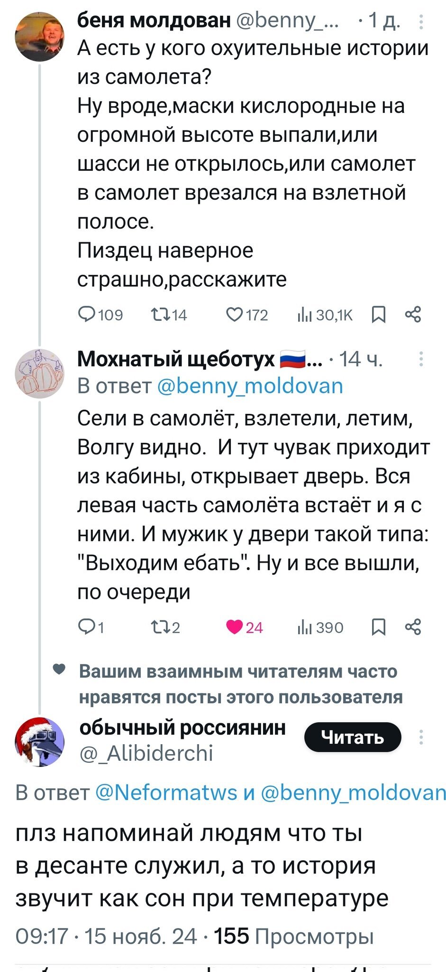446x972 pixels.
Task: Share беня молдован's post
Action: click(413, 314)
